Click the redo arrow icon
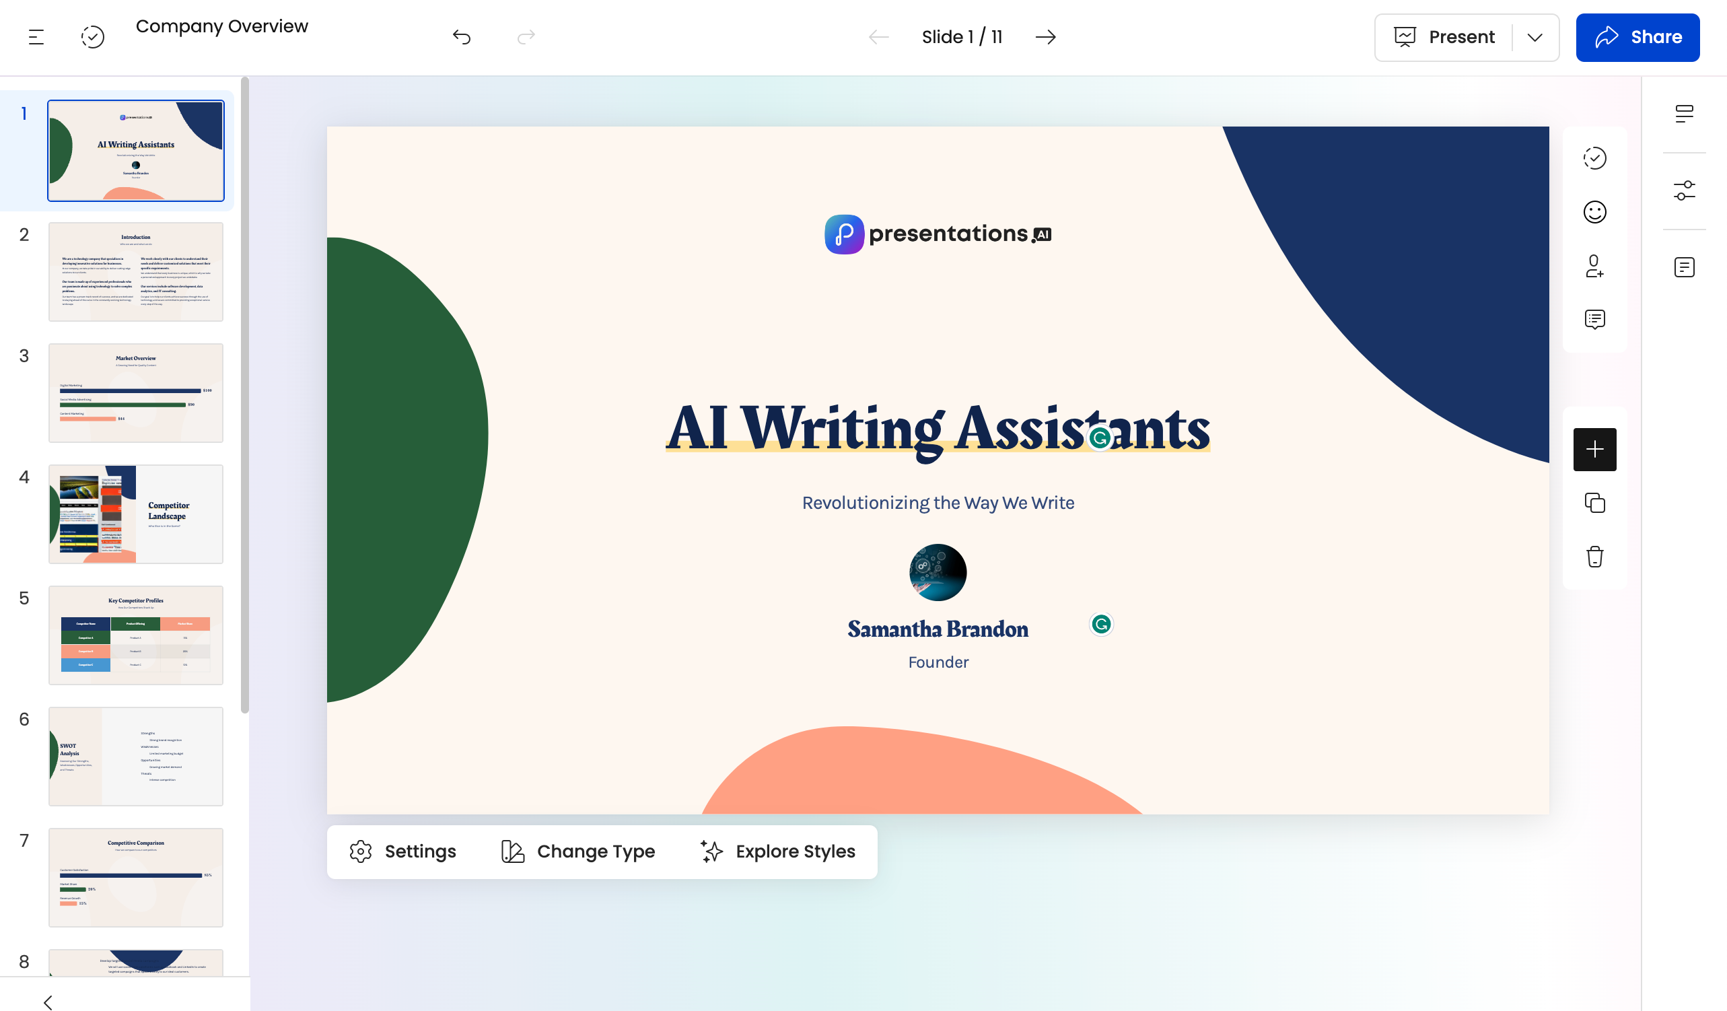Viewport: 1727px width, 1011px height. [x=526, y=36]
